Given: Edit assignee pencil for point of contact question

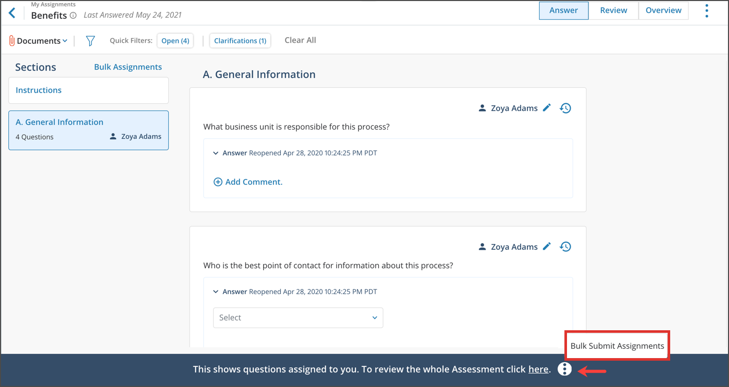Looking at the screenshot, I should [547, 247].
